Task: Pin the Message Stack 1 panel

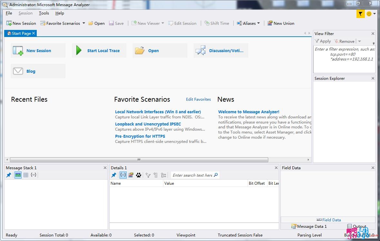Action: (9, 175)
